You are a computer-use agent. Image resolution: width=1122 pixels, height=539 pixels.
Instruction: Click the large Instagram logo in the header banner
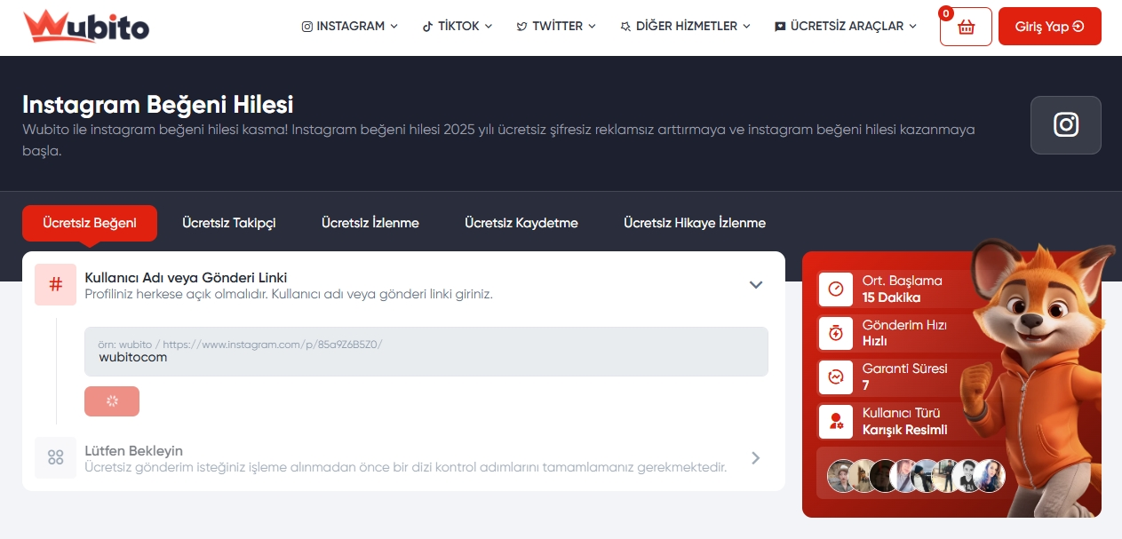tap(1065, 125)
